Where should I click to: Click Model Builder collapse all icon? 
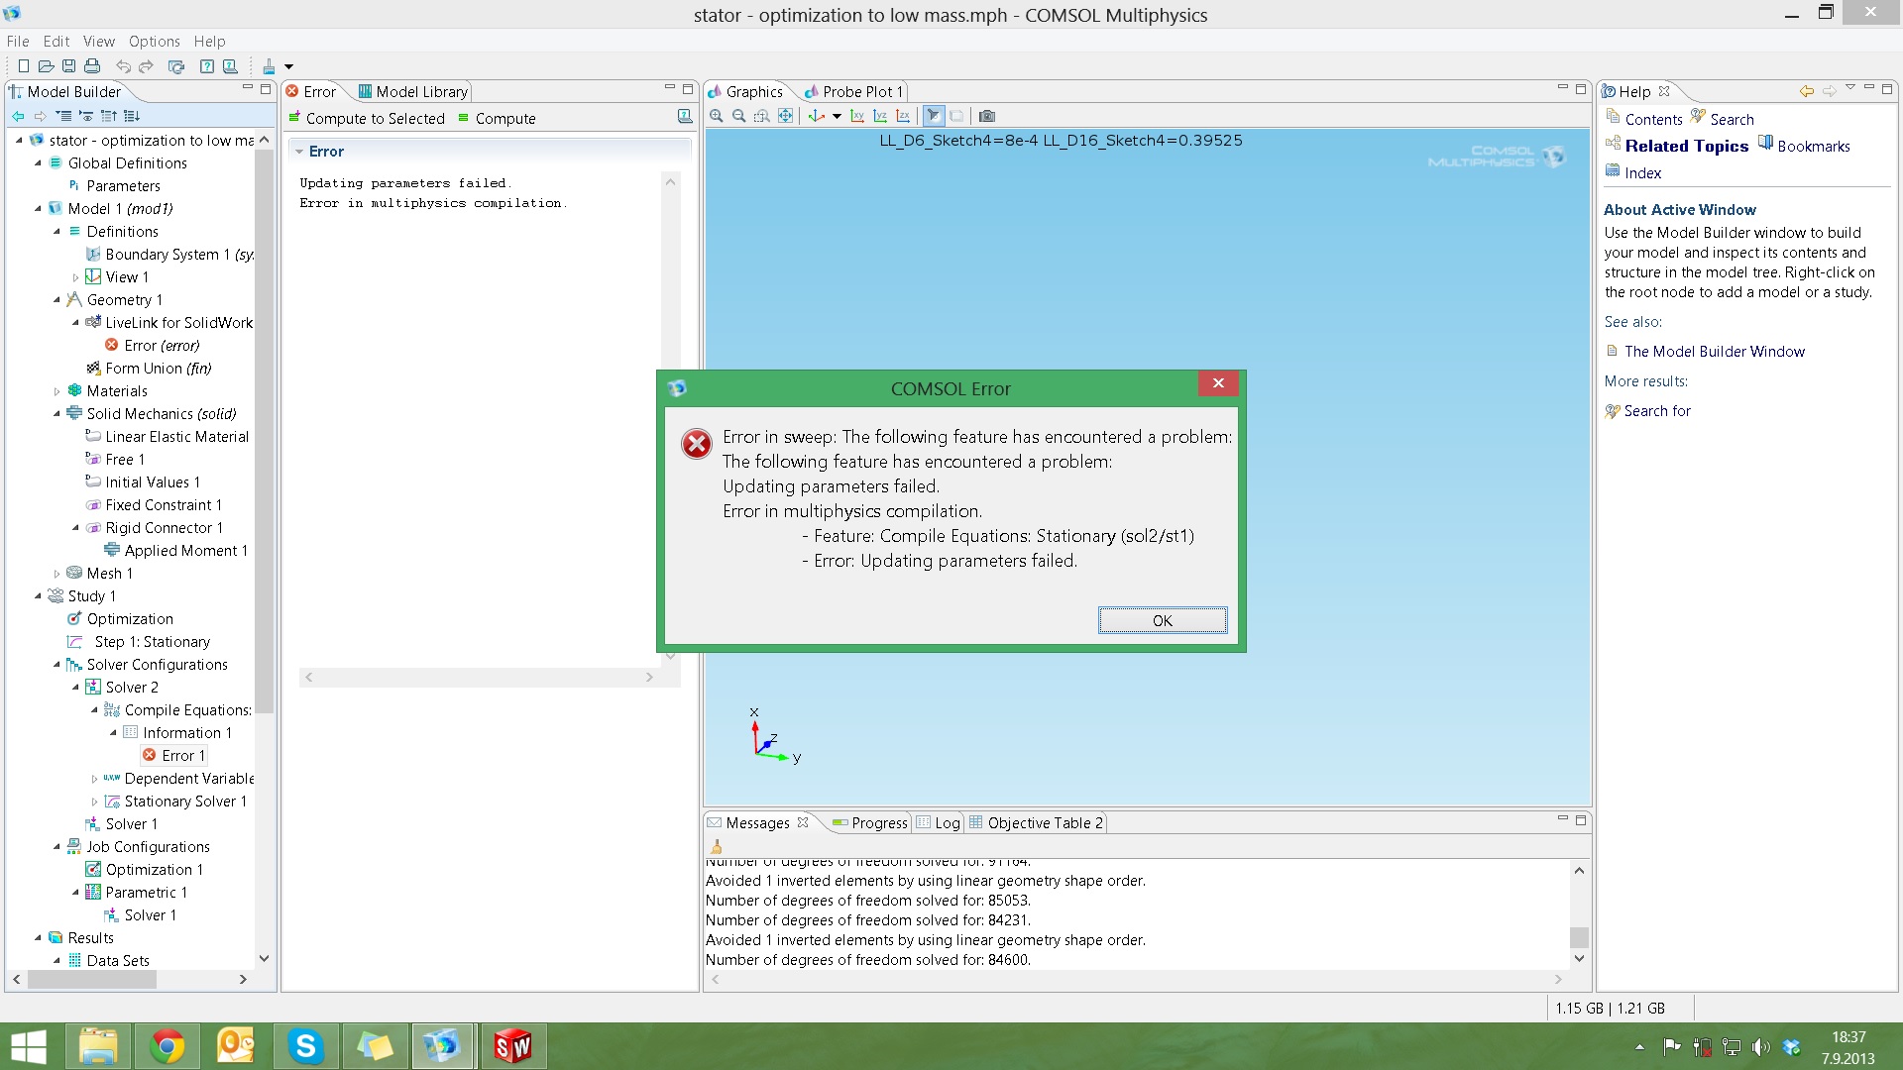pos(63,116)
